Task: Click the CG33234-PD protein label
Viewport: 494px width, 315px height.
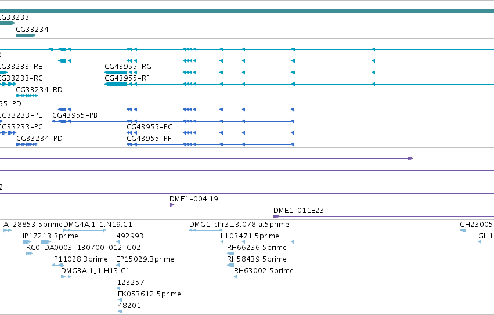Action: 39,139
